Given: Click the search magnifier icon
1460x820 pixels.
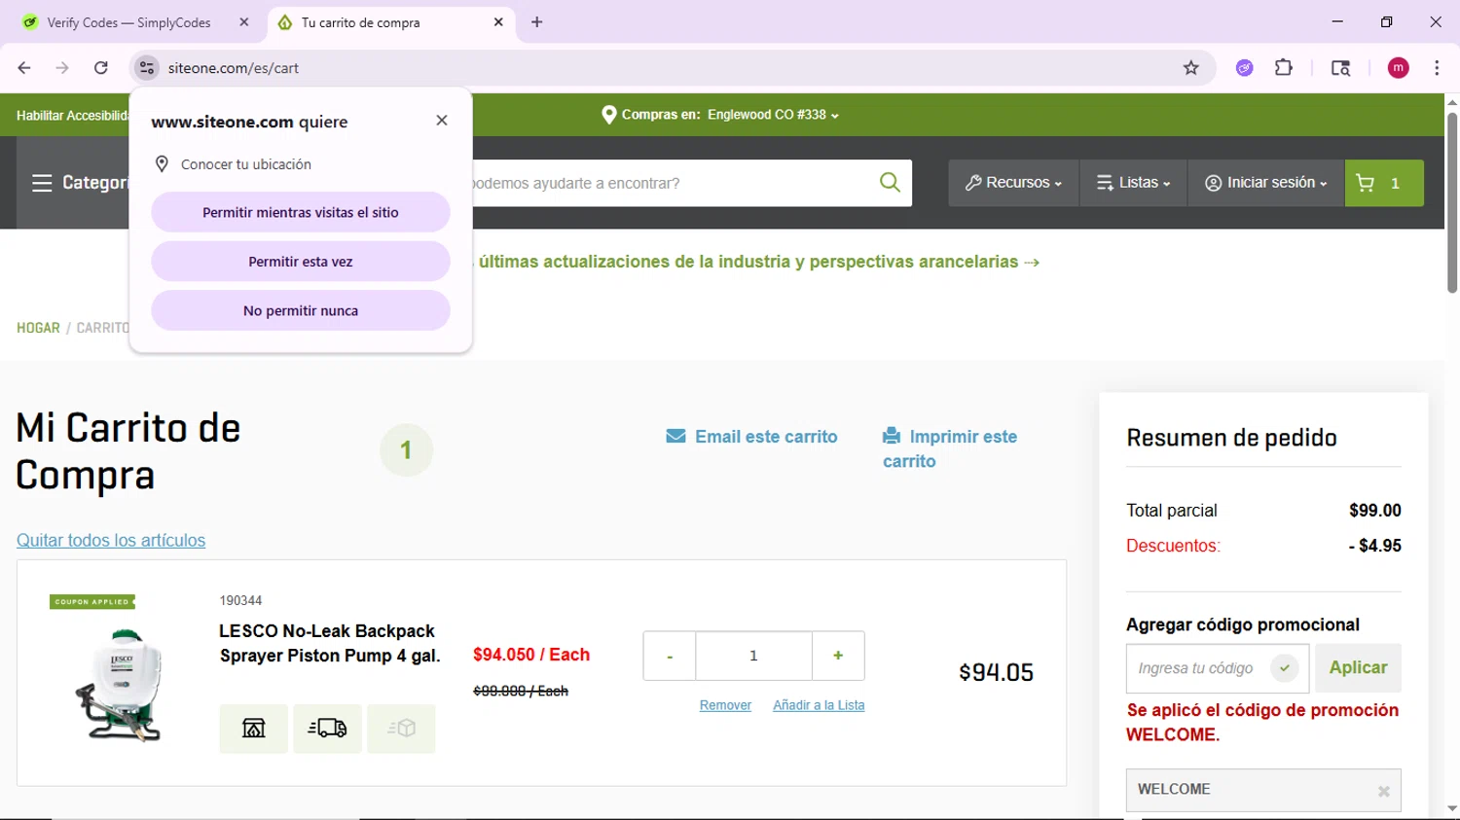Looking at the screenshot, I should [890, 182].
